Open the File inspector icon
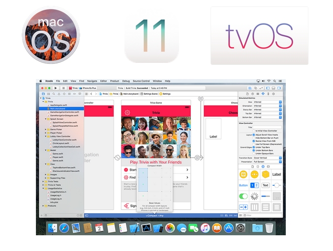 247,94
